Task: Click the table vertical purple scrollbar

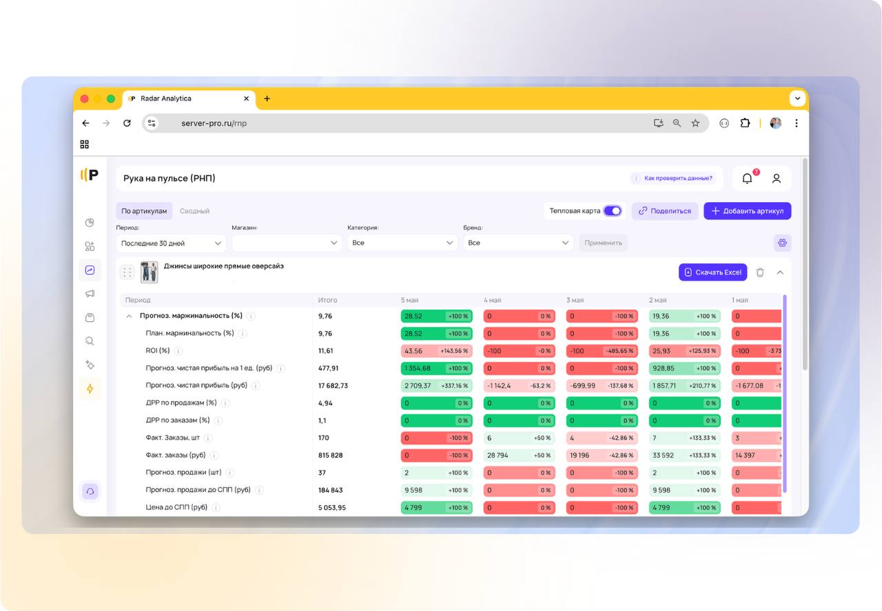Action: coord(784,394)
